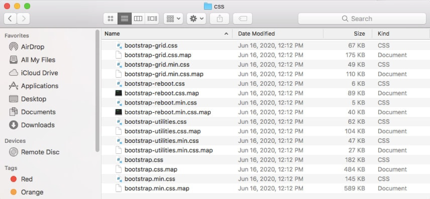Click the Share toolbar icon
This screenshot has width=430, height=199.
click(220, 19)
